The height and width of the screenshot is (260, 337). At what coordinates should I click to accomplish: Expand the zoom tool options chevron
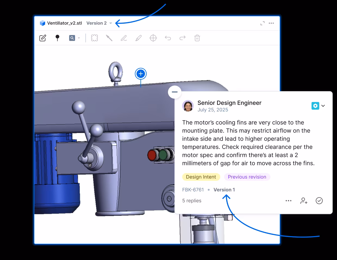pyautogui.click(x=79, y=38)
